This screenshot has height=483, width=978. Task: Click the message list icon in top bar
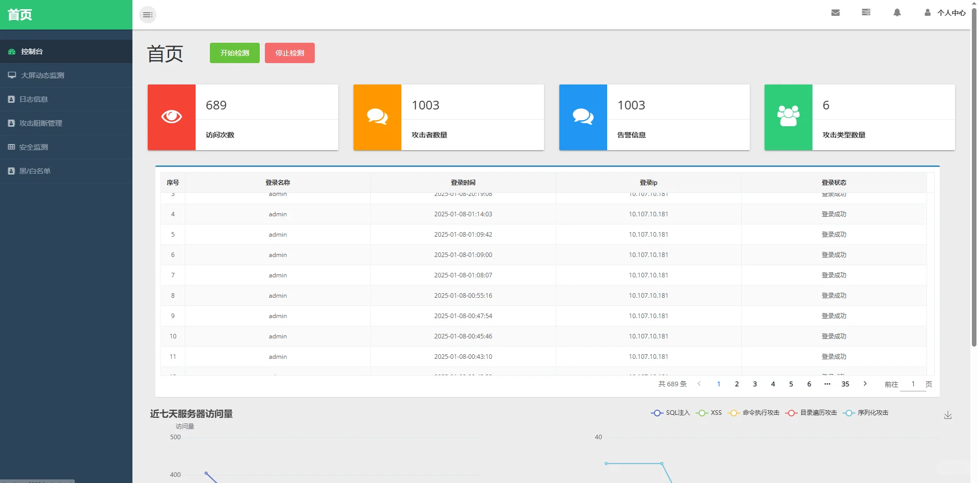866,12
